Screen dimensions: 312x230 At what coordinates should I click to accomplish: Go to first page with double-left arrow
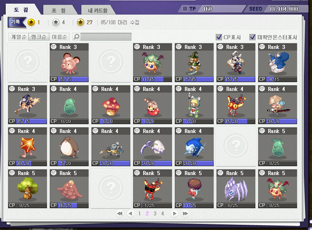point(120,214)
